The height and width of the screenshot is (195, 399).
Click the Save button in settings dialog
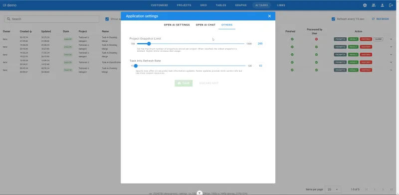click(184, 83)
